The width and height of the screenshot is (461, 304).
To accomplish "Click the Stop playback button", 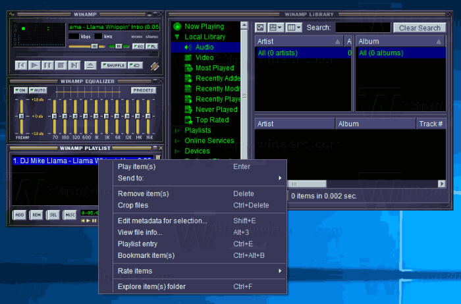I will click(61, 65).
